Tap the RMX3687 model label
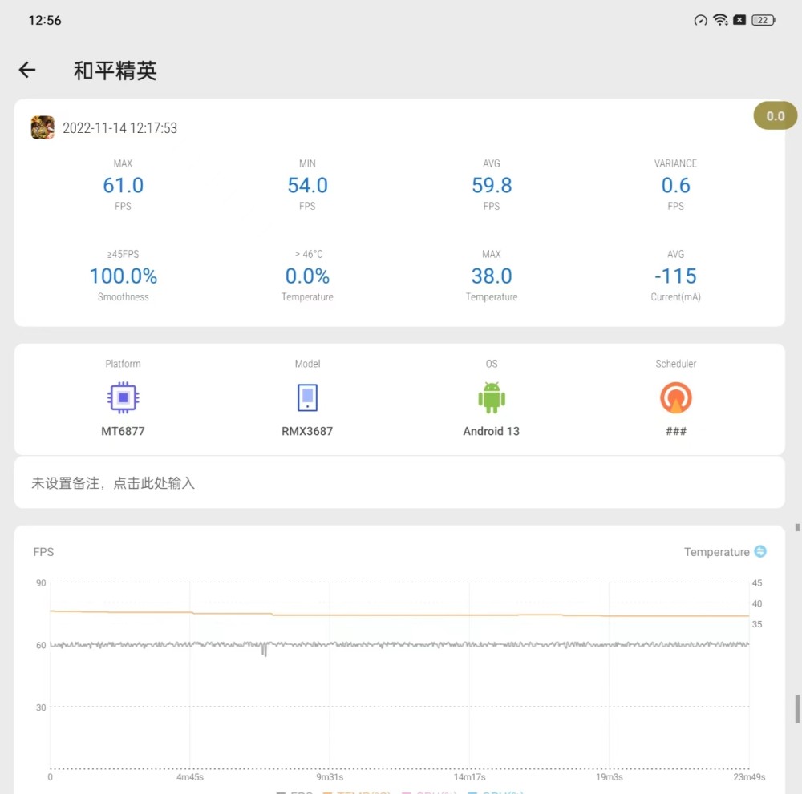Screen dimensions: 802x794 307,431
